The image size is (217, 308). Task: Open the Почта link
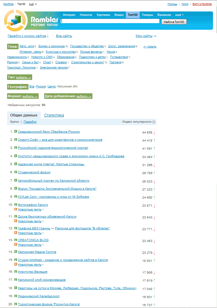pyautogui.click(x=185, y=4)
